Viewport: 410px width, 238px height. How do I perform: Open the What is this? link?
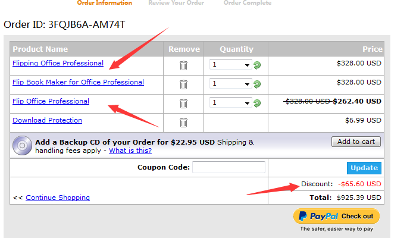click(130, 151)
